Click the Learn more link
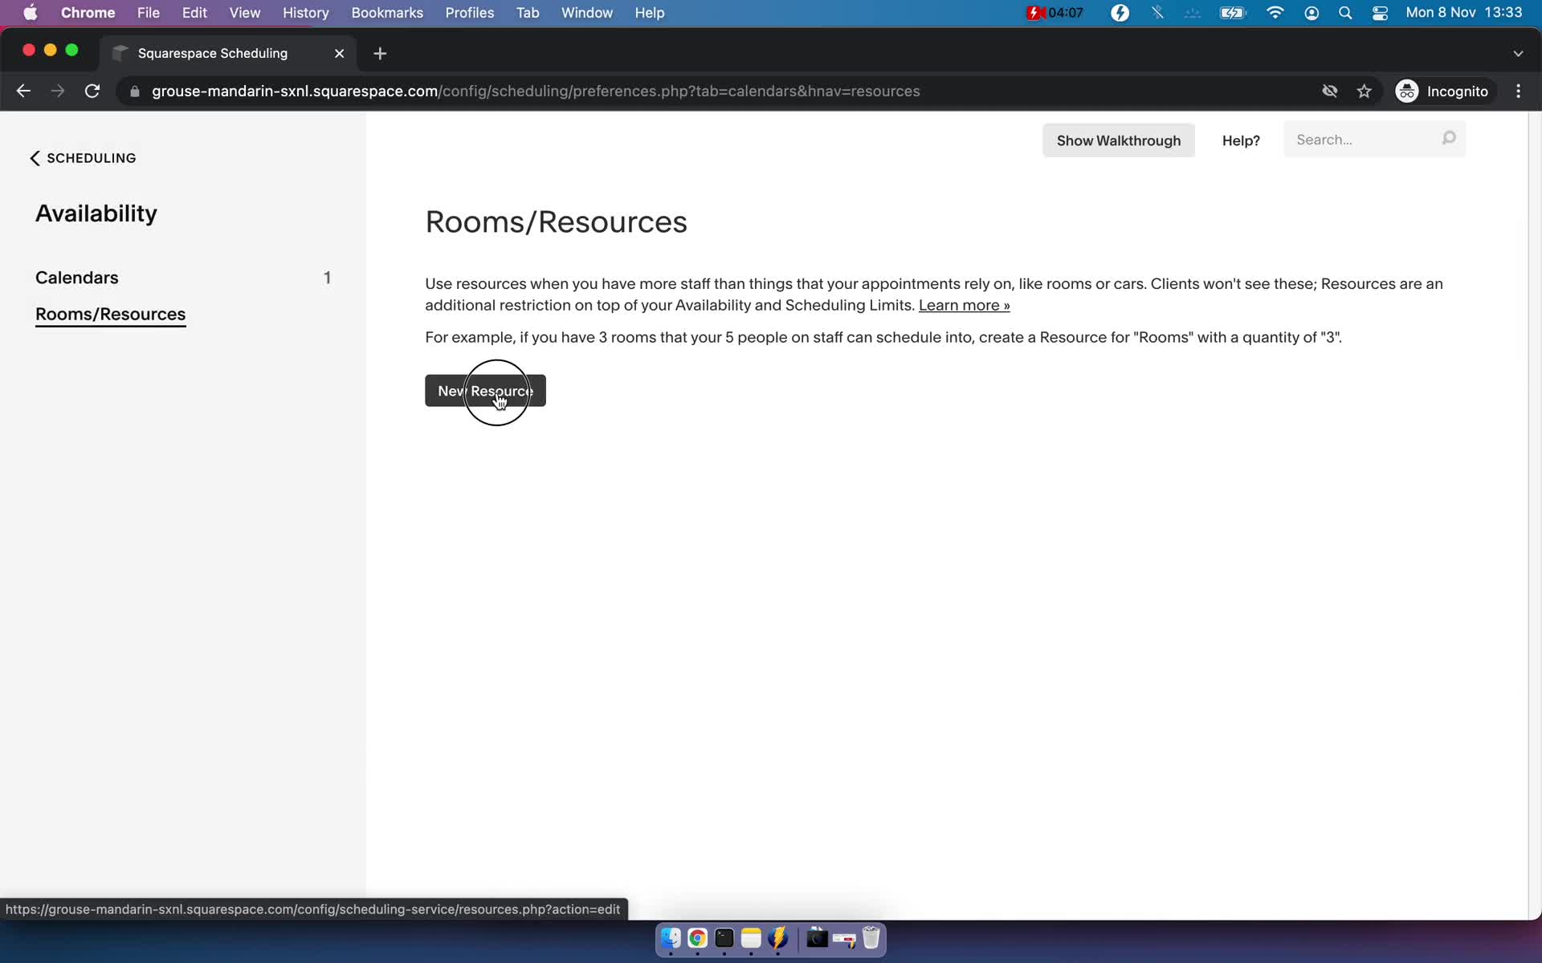1542x963 pixels. 964,305
